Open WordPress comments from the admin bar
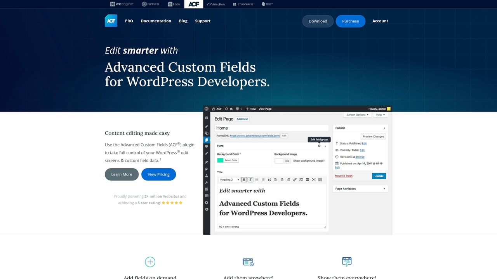This screenshot has width=497, height=279. pos(238,109)
